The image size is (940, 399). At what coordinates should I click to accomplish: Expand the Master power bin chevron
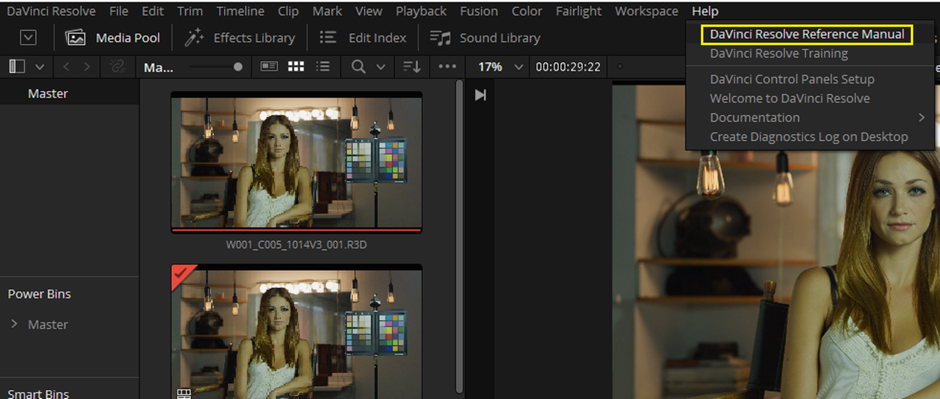(14, 324)
